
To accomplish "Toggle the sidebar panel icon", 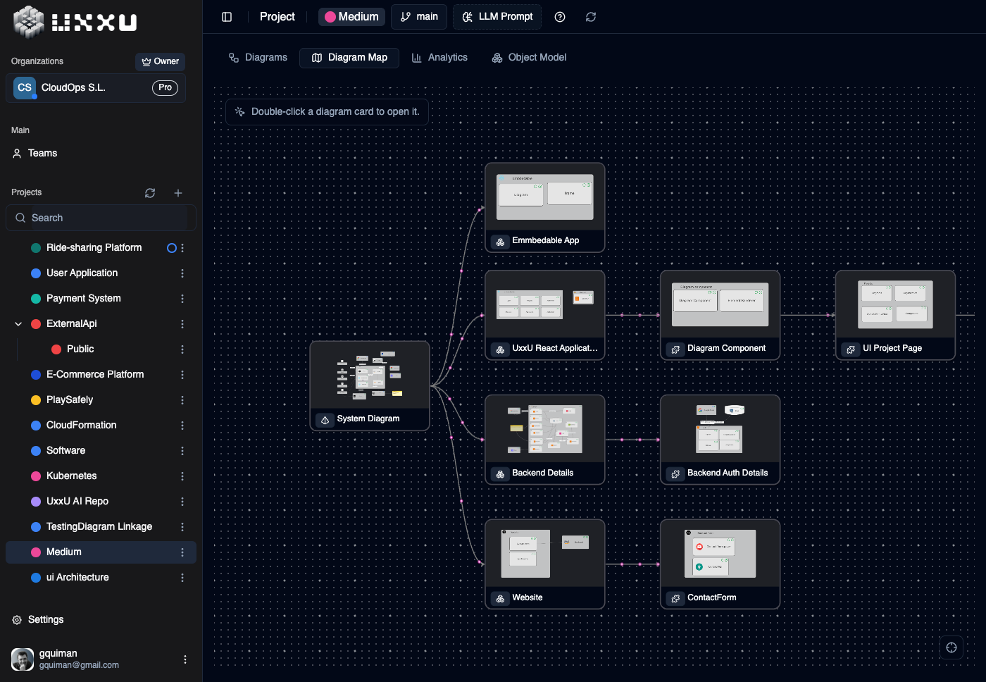I will [227, 17].
